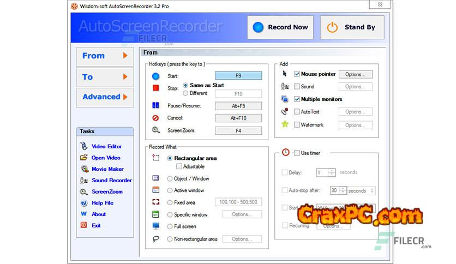The width and height of the screenshot is (456, 264).
Task: Click the Movie Maker film reel icon
Action: (x=85, y=169)
